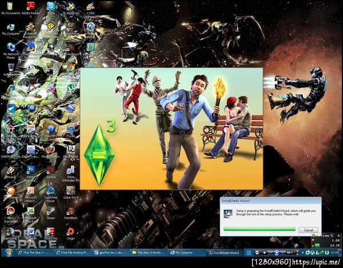This screenshot has width=343, height=268.
Task: Click the InstallShield Wizard title bar
Action: [270, 201]
